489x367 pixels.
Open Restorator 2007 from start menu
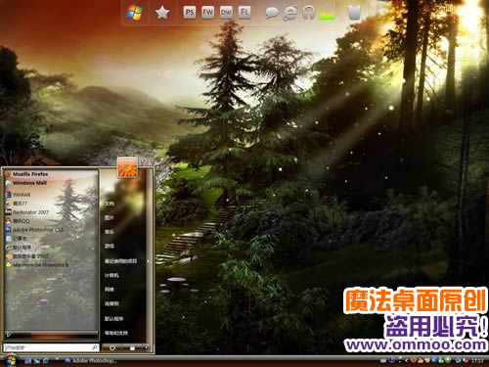27,212
